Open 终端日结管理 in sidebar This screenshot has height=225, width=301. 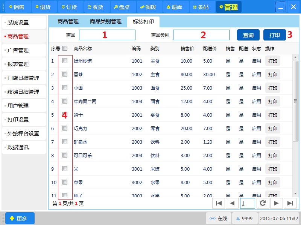pyautogui.click(x=24, y=92)
